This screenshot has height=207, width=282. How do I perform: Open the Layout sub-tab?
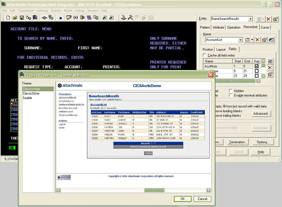pos(221,49)
